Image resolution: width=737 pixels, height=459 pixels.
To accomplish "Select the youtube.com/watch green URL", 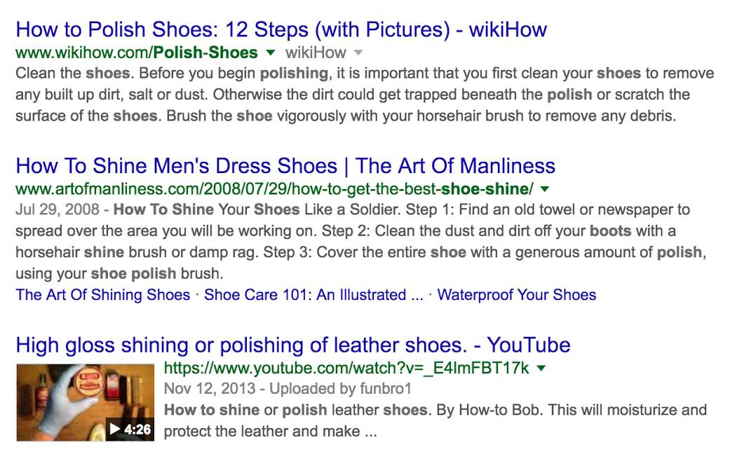I will pos(346,368).
